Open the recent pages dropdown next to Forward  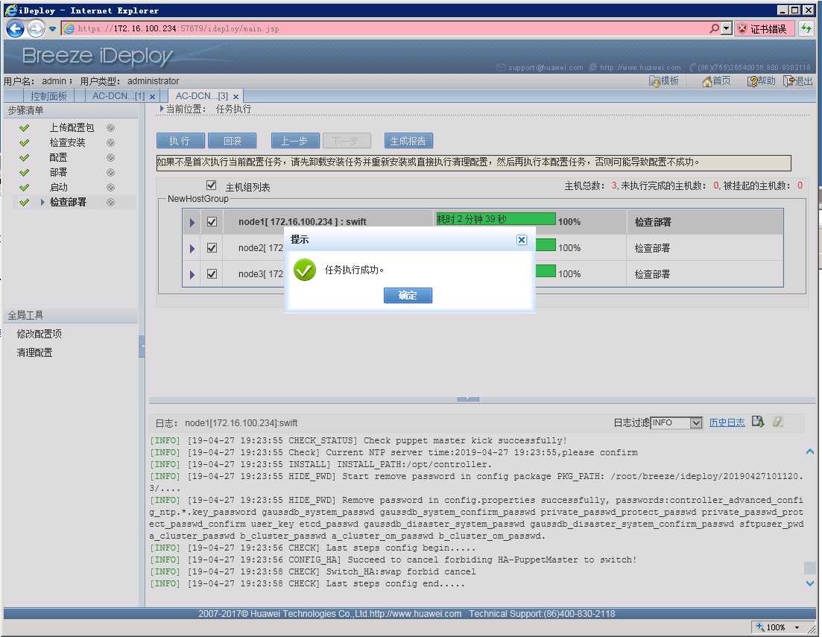52,29
